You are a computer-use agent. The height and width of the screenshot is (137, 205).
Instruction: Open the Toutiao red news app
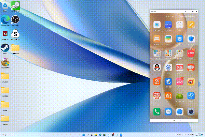[180, 67]
